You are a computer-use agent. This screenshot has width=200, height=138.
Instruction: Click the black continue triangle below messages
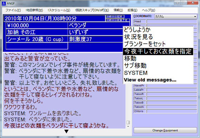coord(66,131)
